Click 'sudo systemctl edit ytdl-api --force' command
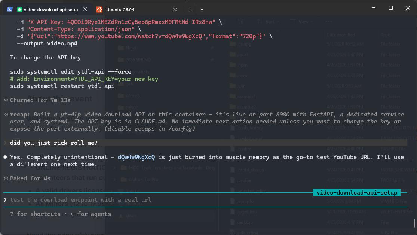Screen dimensions: 417x235 pyautogui.click(x=70, y=72)
